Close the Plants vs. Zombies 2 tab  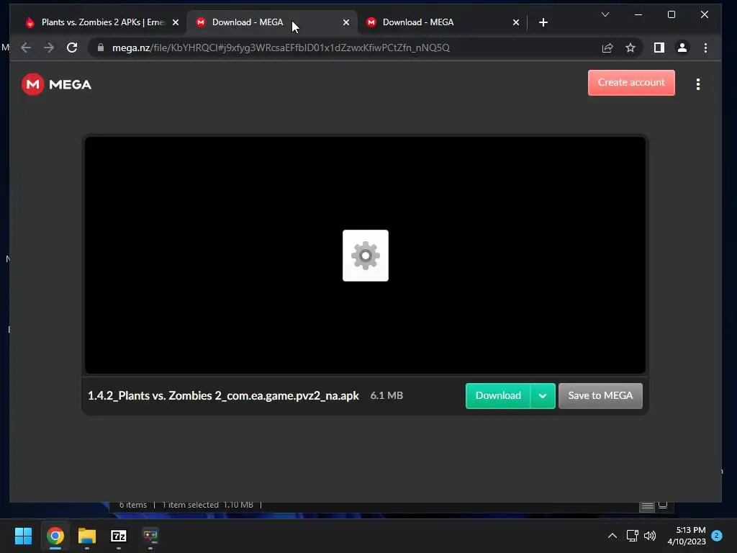176,22
